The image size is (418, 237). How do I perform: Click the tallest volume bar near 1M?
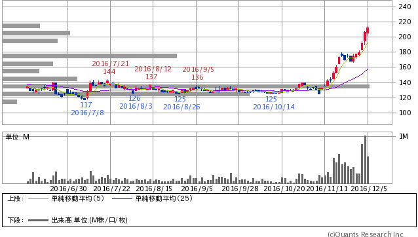(365, 160)
